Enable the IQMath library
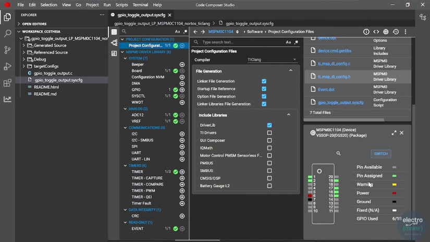The image size is (430, 242). tap(269, 148)
